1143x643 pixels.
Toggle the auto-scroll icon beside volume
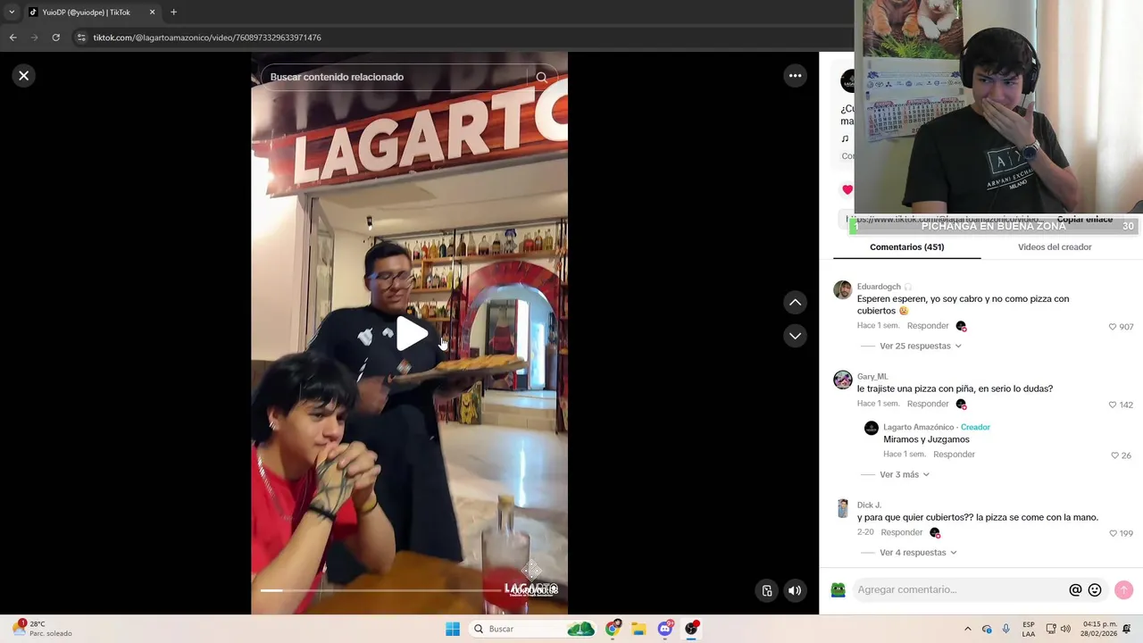(766, 590)
